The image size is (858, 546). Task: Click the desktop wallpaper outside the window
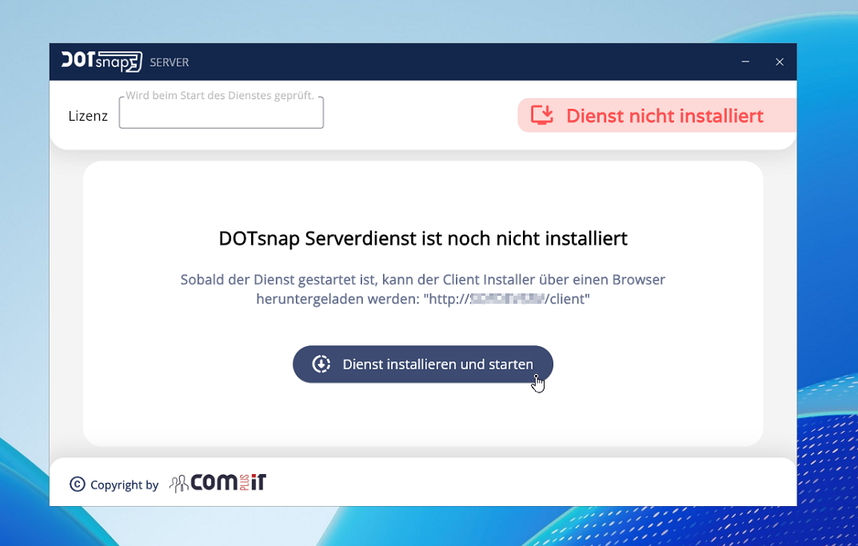tap(24, 240)
